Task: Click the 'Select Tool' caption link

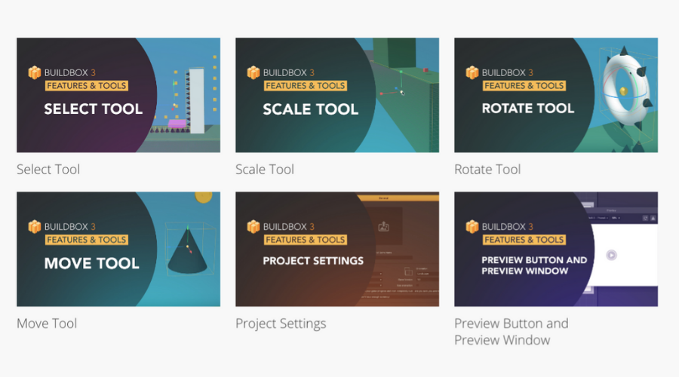Action: (x=48, y=169)
